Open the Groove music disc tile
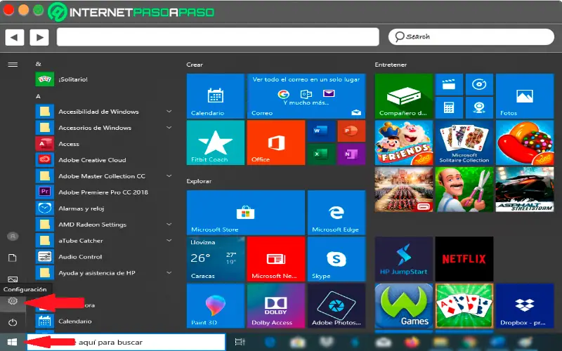The width and height of the screenshot is (562, 351). (479, 84)
